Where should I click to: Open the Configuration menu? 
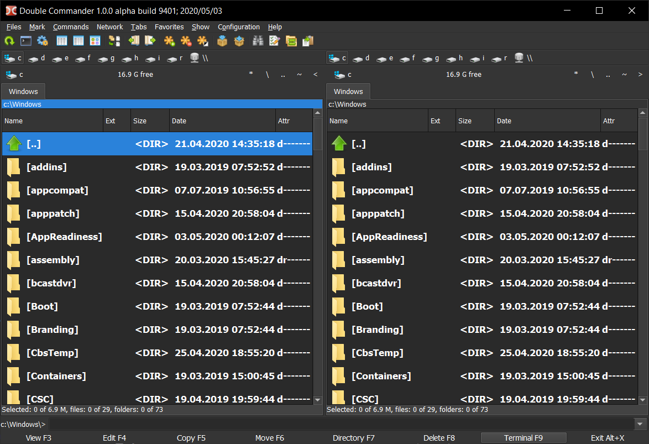[238, 27]
